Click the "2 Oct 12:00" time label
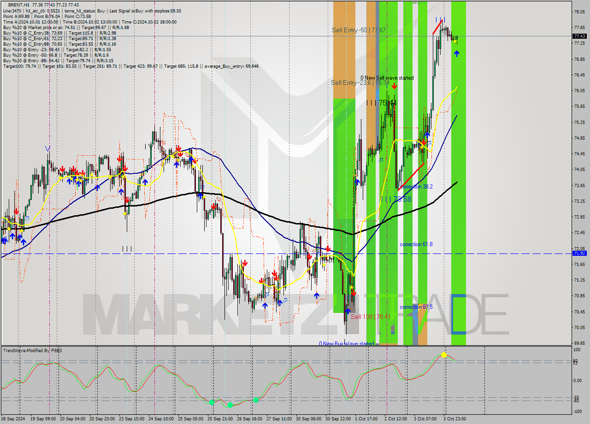 tap(396, 419)
